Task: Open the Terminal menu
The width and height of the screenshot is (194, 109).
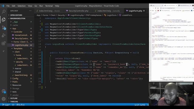Action: tap(49, 6)
